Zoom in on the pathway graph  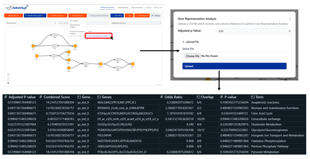(x=8, y=74)
